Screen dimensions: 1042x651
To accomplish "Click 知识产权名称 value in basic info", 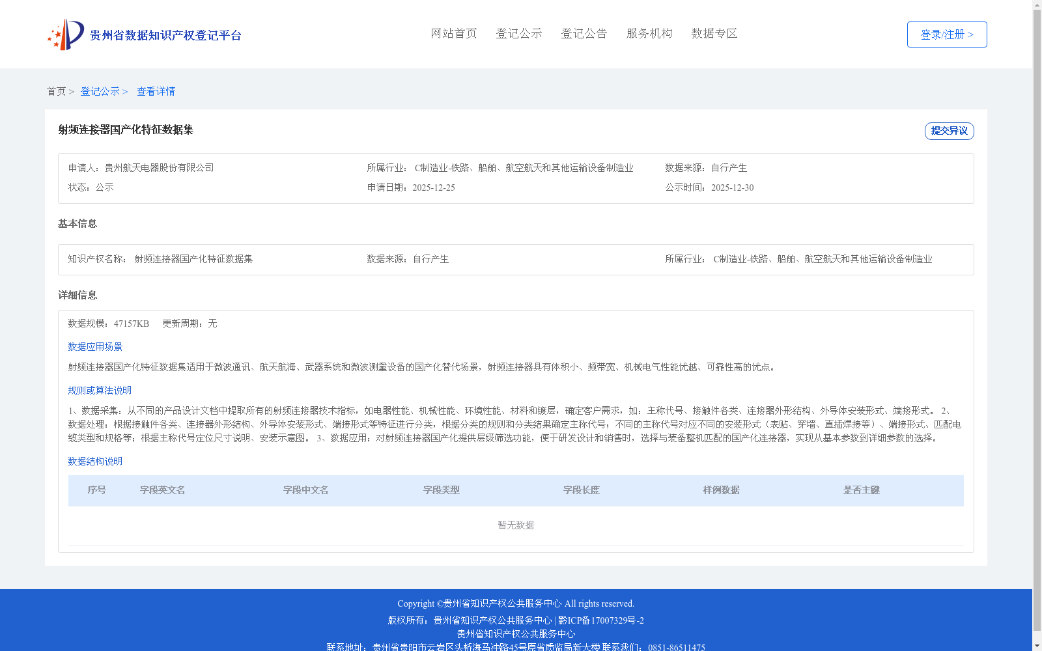I will (193, 259).
